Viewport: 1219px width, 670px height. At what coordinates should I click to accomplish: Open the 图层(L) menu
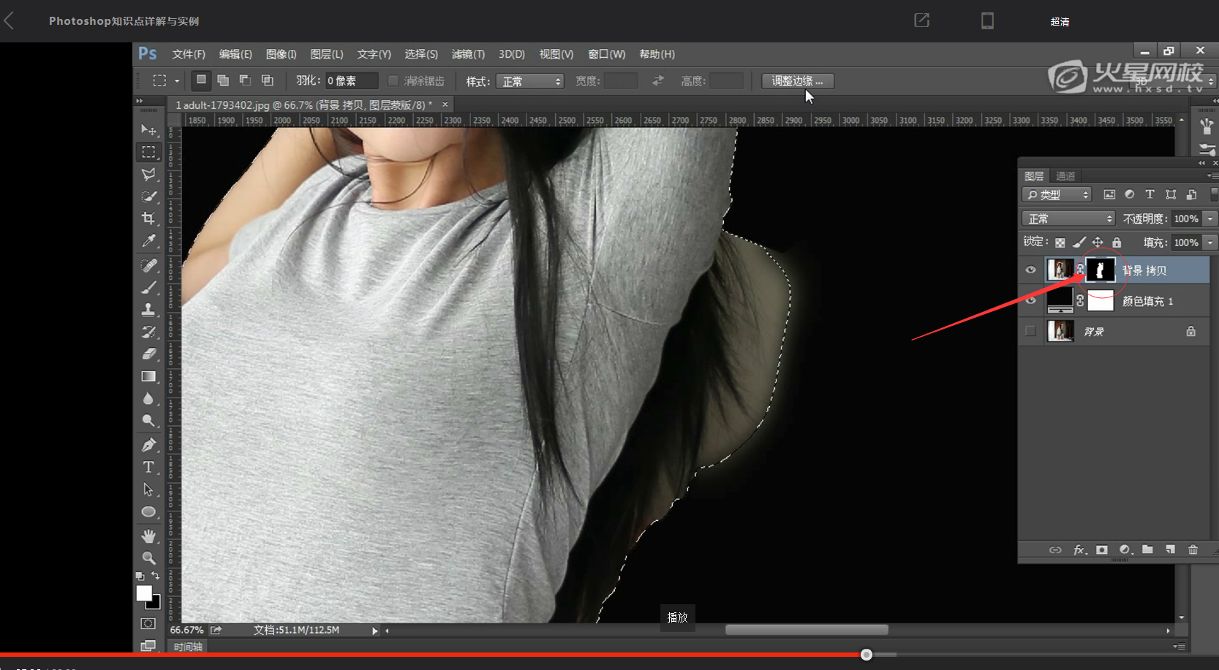tap(326, 54)
